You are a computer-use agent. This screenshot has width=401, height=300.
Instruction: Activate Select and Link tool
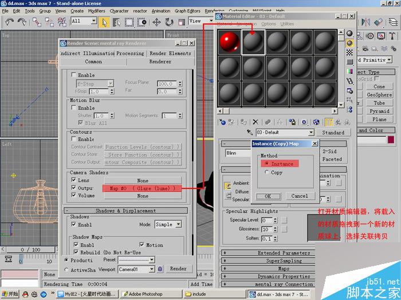37,22
